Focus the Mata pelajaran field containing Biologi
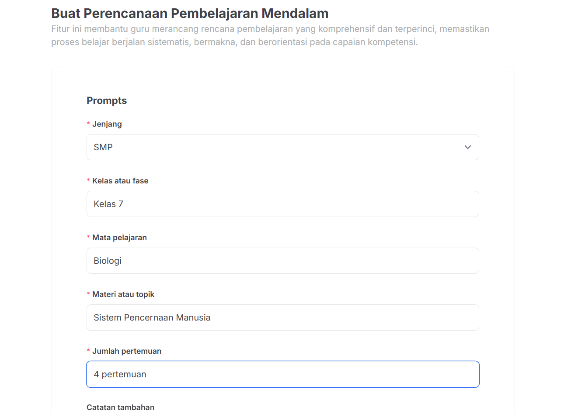 pyautogui.click(x=282, y=261)
